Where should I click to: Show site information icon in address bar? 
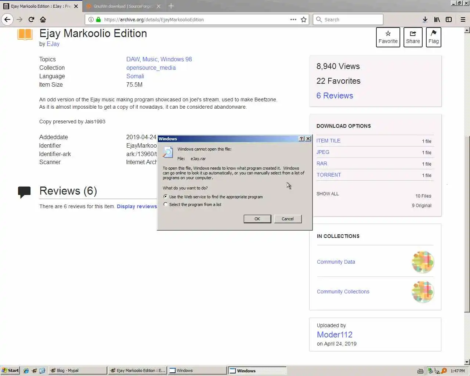91,19
